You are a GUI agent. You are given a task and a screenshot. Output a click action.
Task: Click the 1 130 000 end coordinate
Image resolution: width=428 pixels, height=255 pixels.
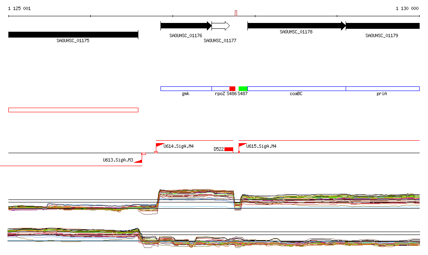coord(407,8)
